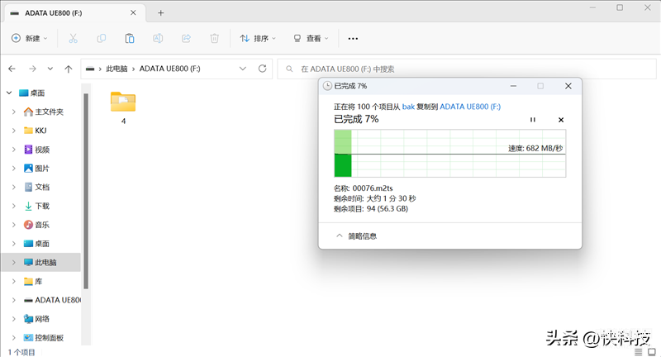Cancel the copy with the small X
The image size is (661, 357).
point(561,120)
